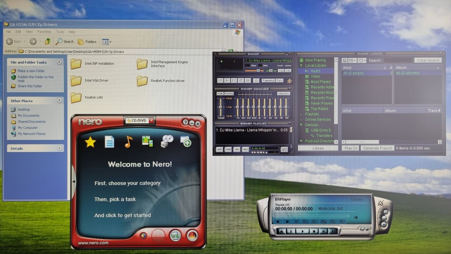Viewport: 451px width, 254px height.
Task: Click the Search button in Explorer toolbar
Action: pyautogui.click(x=64, y=41)
